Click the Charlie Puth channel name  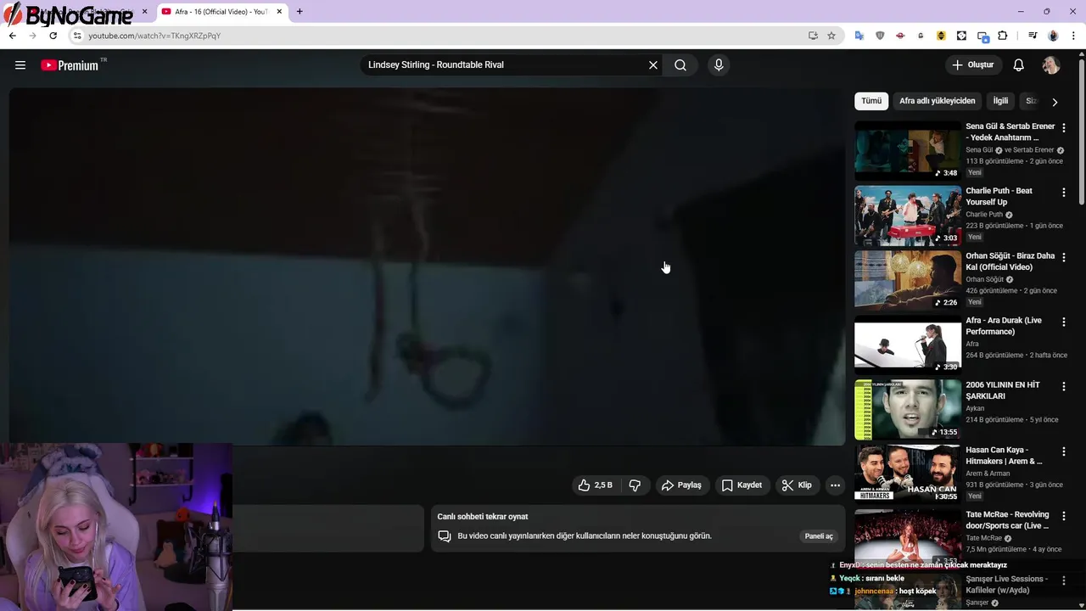(984, 215)
